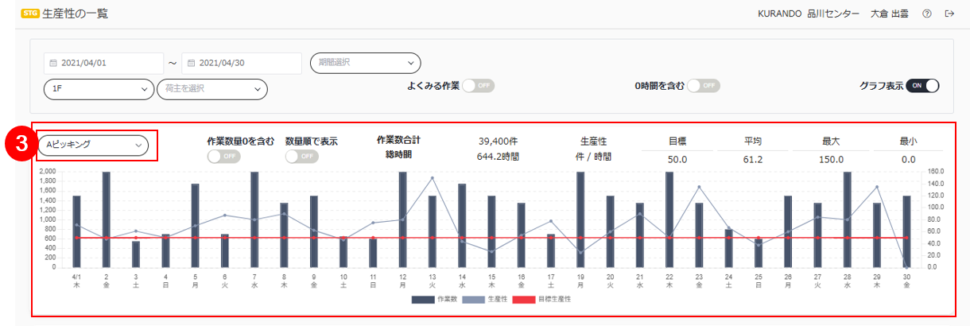Click the bar for day 22 木
Image resolution: width=970 pixels, height=326 pixels.
pos(669,219)
